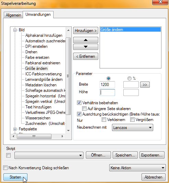Click the Breite percent input field
The image size is (169, 183).
pos(131,85)
